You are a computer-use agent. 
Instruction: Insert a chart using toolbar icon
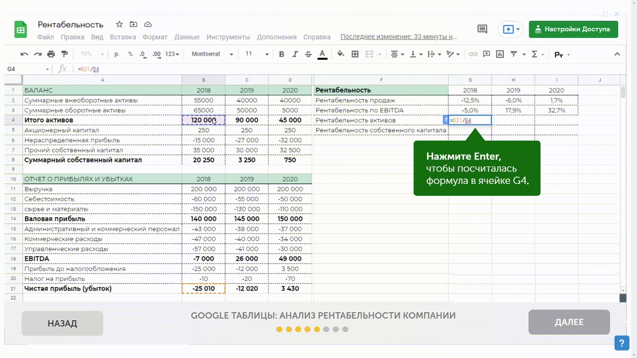tap(500, 54)
